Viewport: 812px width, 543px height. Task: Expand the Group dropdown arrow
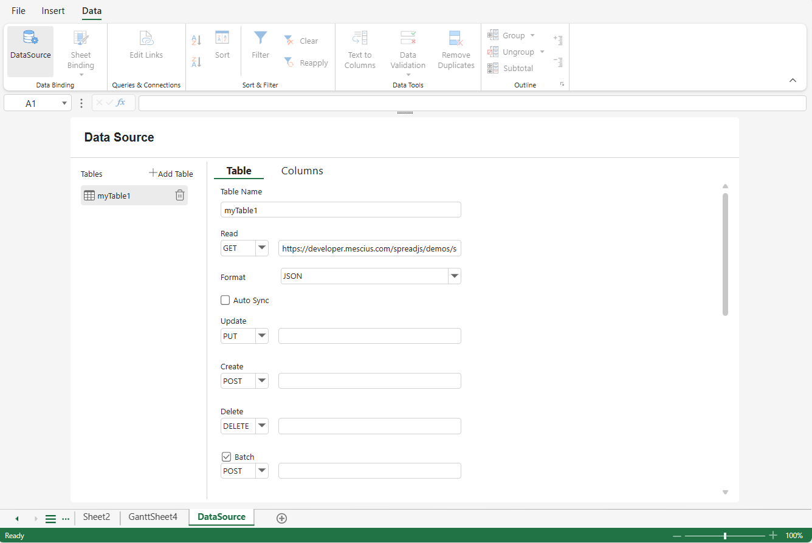[x=532, y=35]
